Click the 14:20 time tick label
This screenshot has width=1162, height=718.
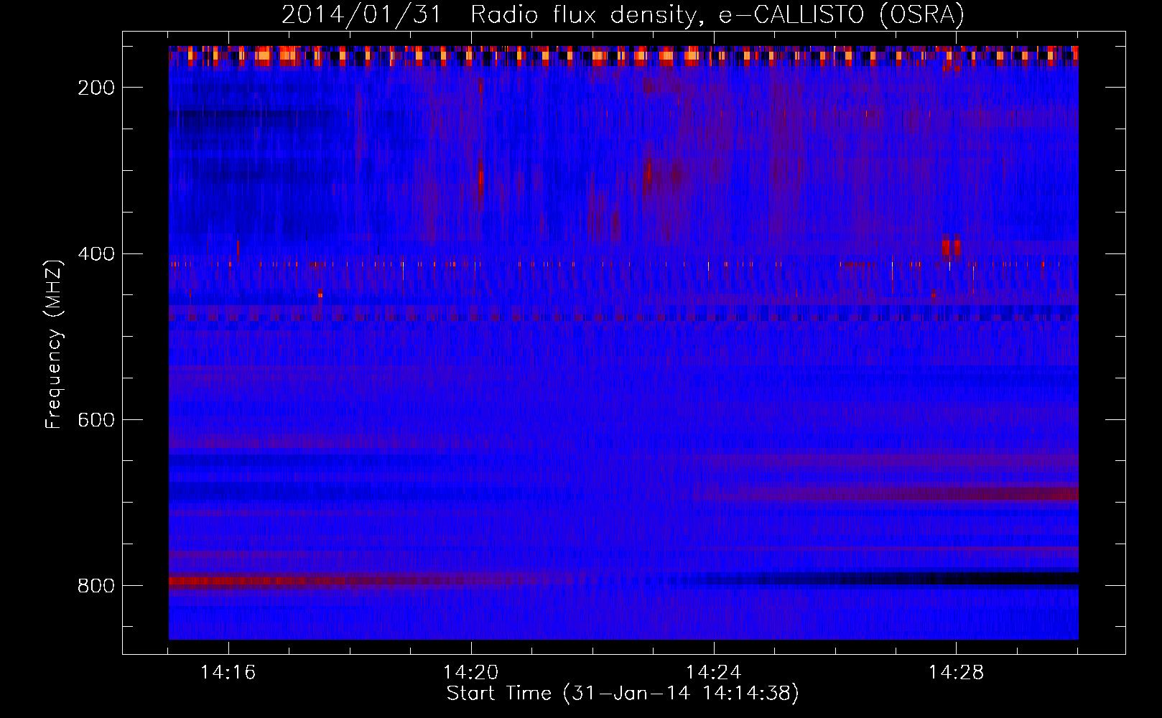(x=470, y=673)
